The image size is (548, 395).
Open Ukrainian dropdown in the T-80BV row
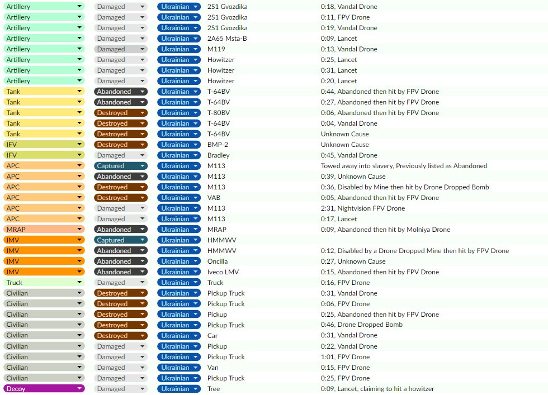pos(179,113)
